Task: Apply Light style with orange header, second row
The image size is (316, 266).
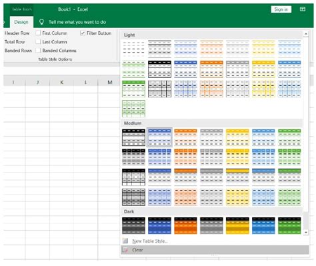Action: coord(211,69)
